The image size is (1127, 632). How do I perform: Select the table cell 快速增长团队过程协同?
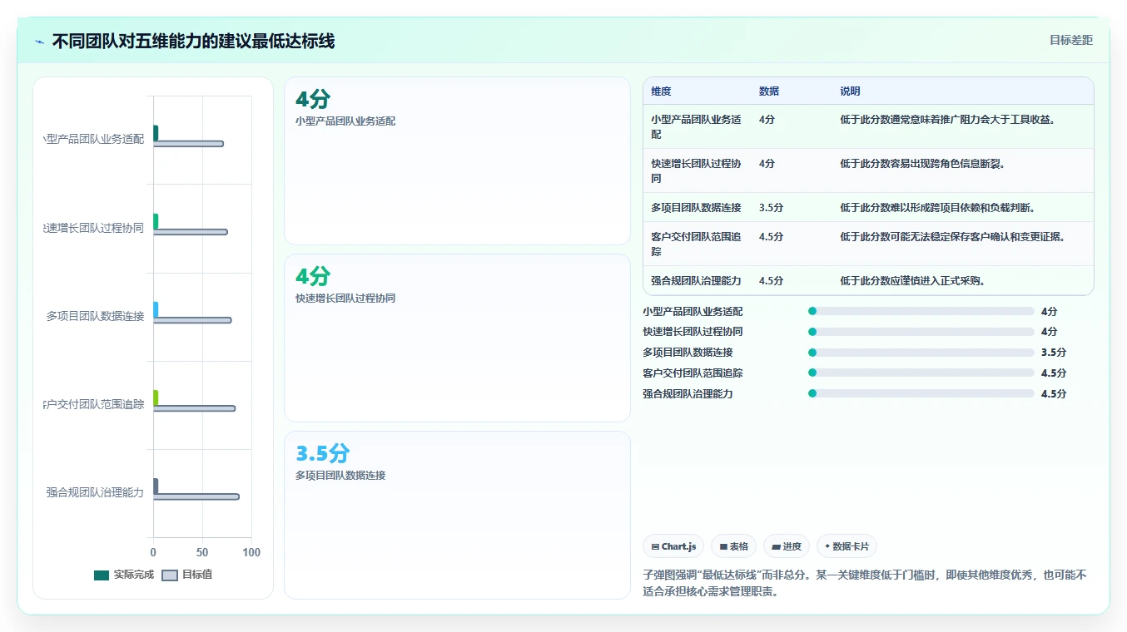coord(696,170)
